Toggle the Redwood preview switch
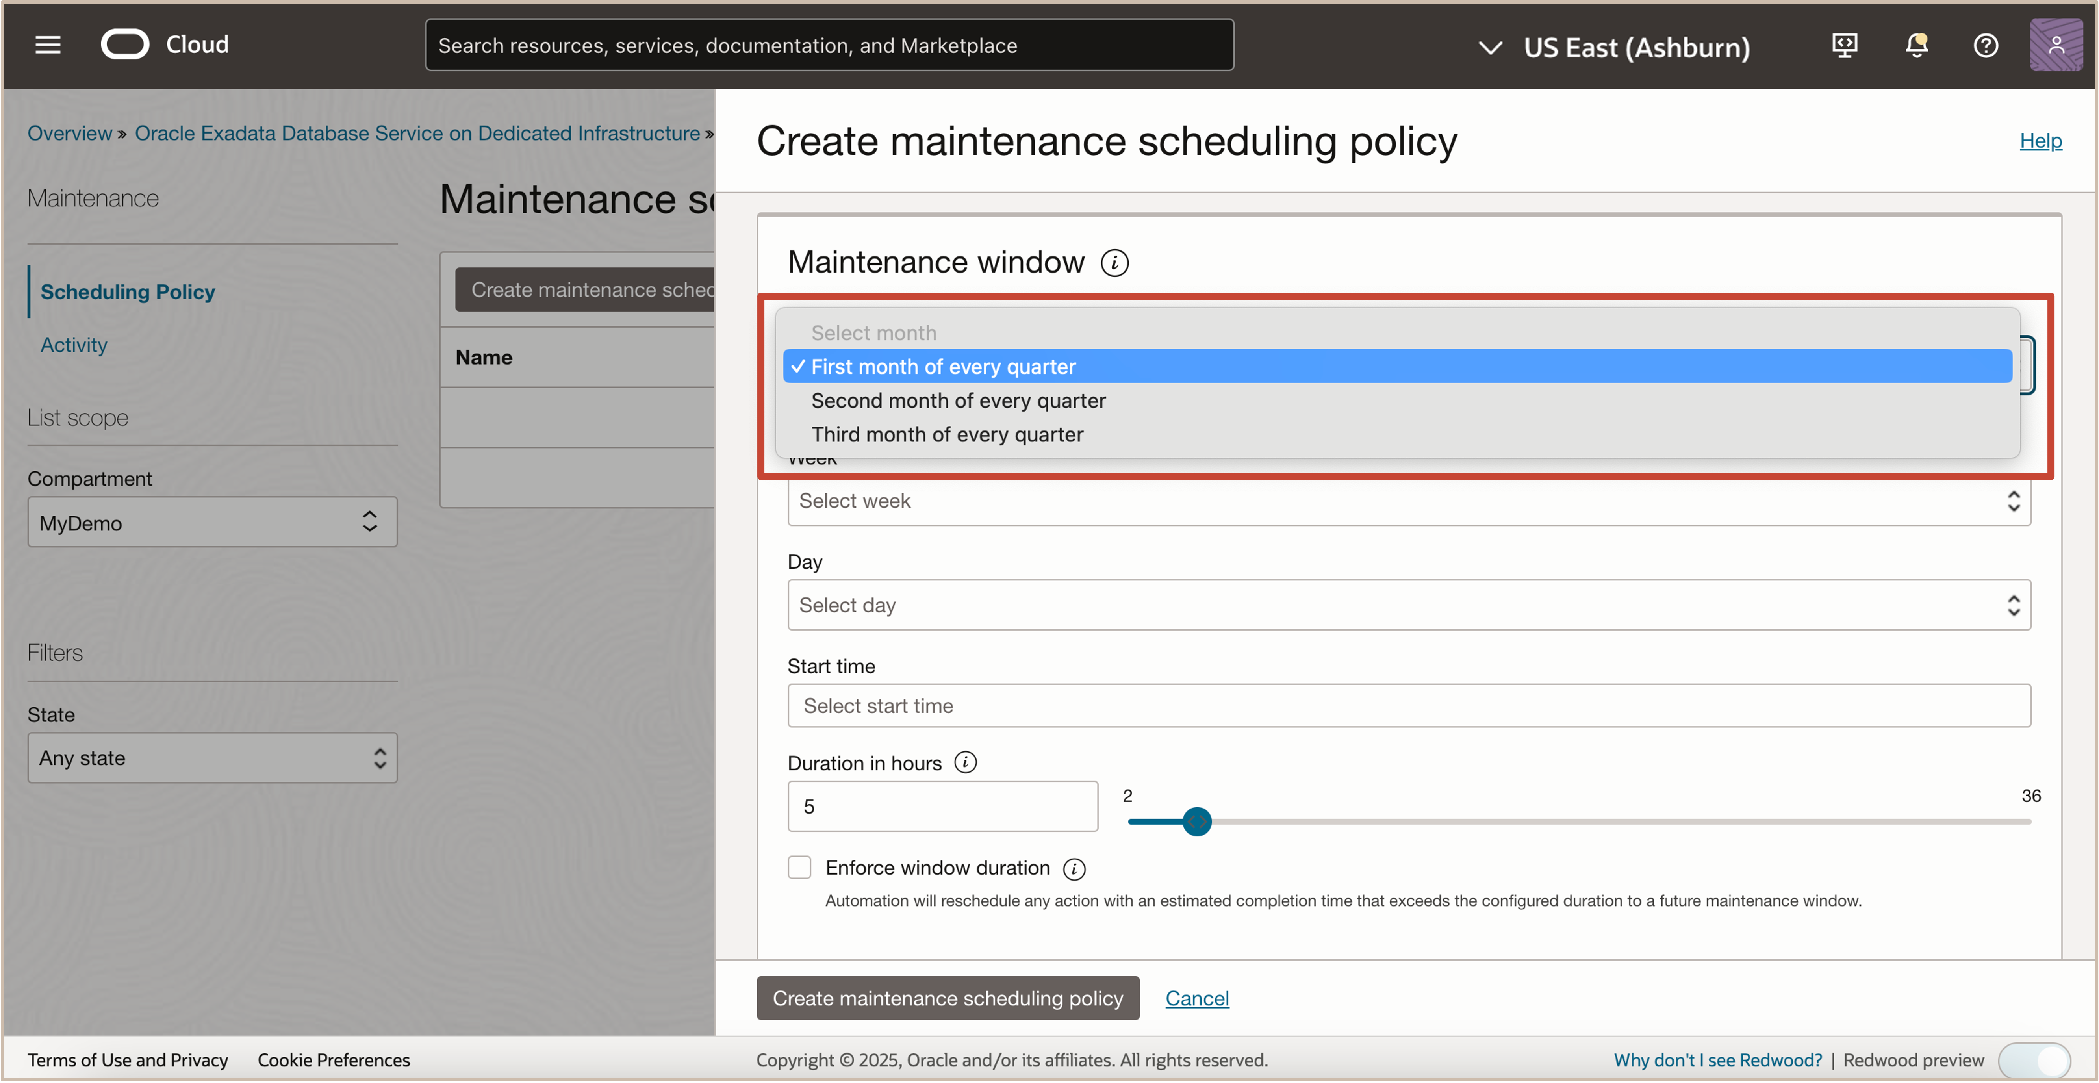Image resolution: width=2099 pixels, height=1083 pixels. [x=2035, y=1059]
